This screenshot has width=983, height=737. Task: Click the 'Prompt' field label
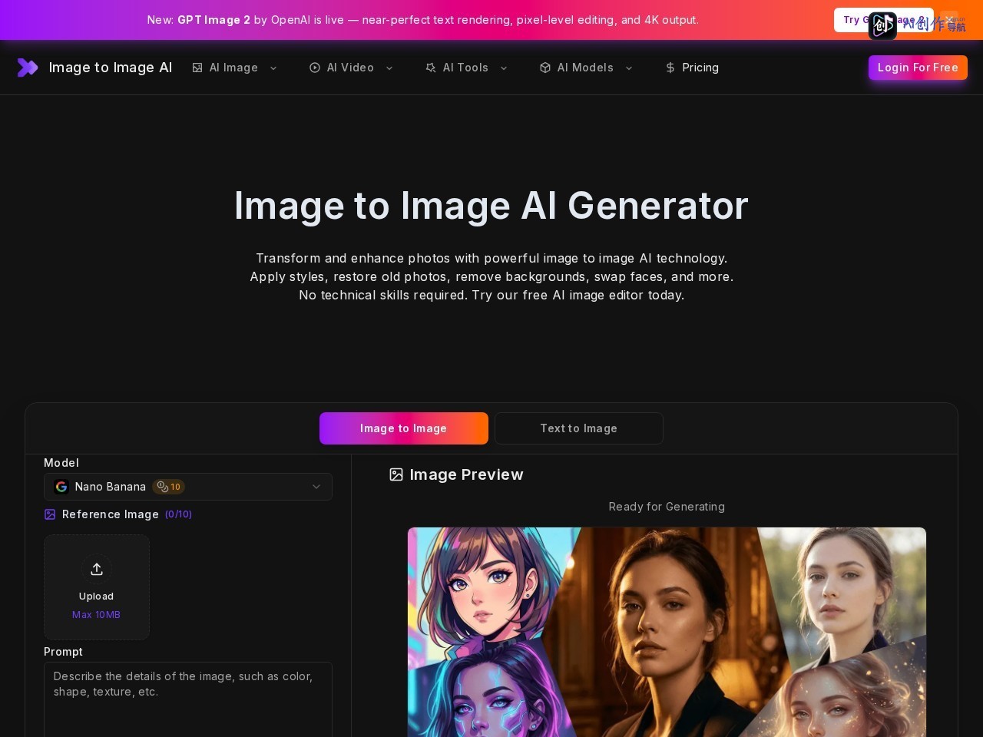(63, 652)
